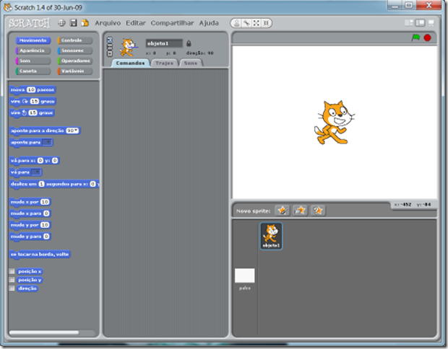Toggle the direção stage monitor checkbox
The width and height of the screenshot is (448, 349).
pos(12,288)
